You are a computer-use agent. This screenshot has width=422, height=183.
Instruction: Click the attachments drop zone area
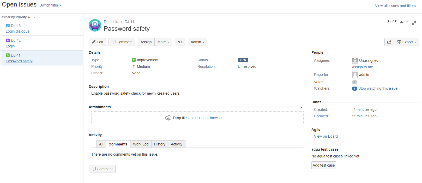point(197,118)
